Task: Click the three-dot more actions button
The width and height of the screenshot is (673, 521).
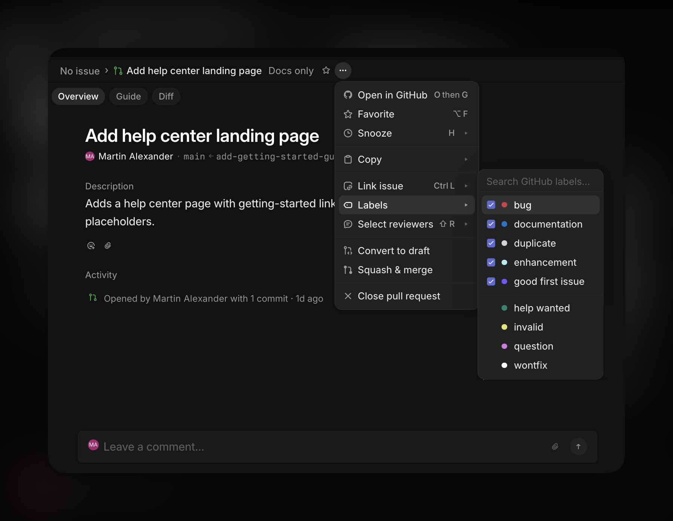Action: pyautogui.click(x=343, y=70)
